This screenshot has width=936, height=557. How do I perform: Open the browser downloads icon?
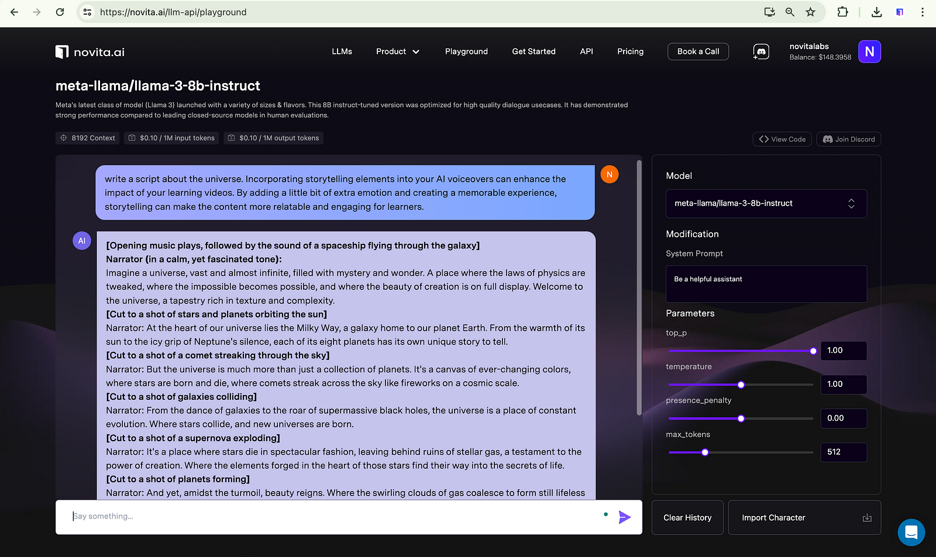tap(876, 12)
